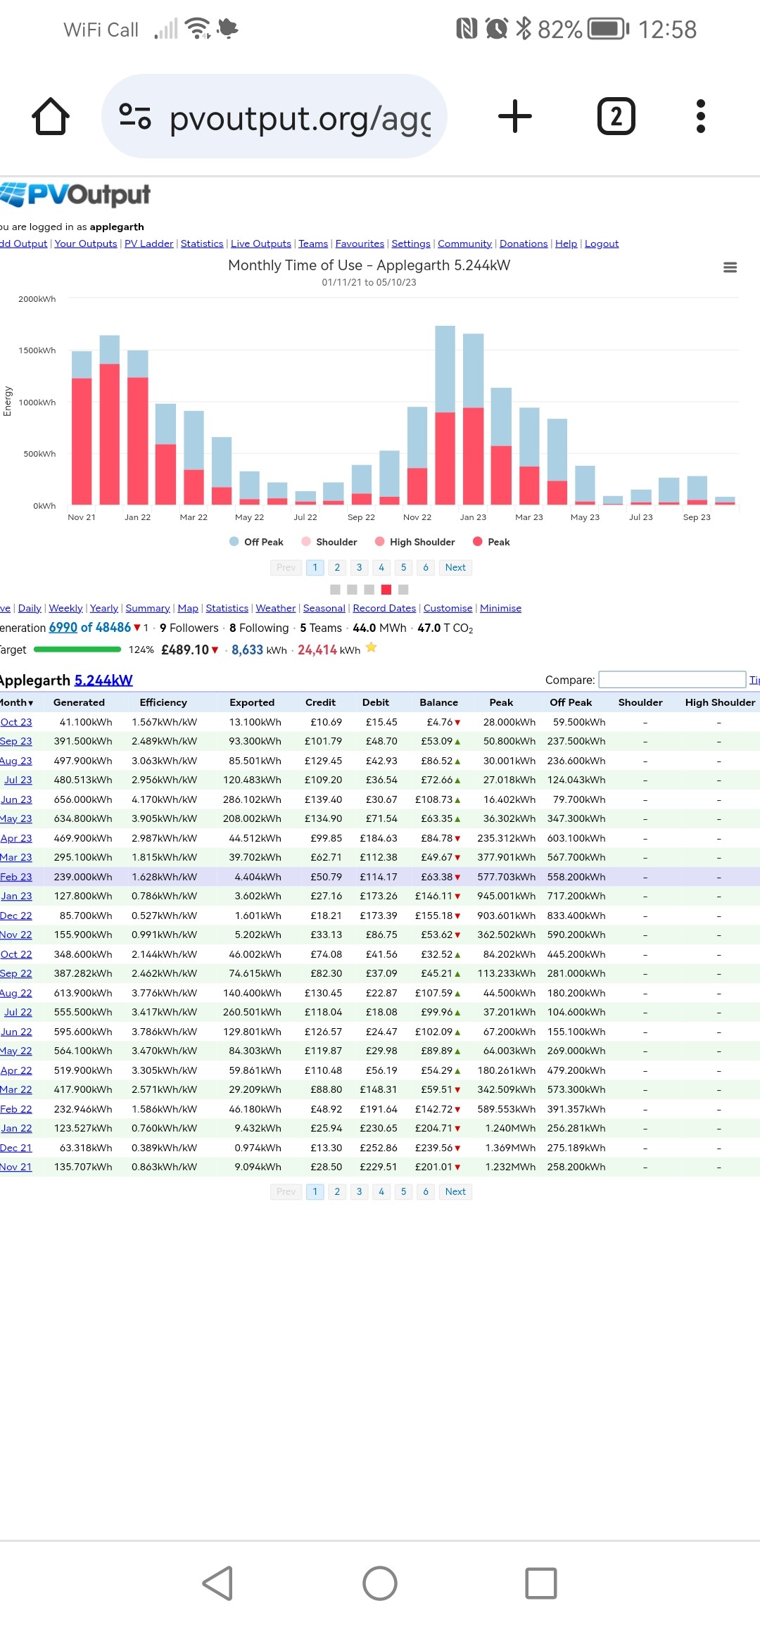Open the Seasonal view link
Viewport: 760px width, 1627px height.
tap(324, 608)
